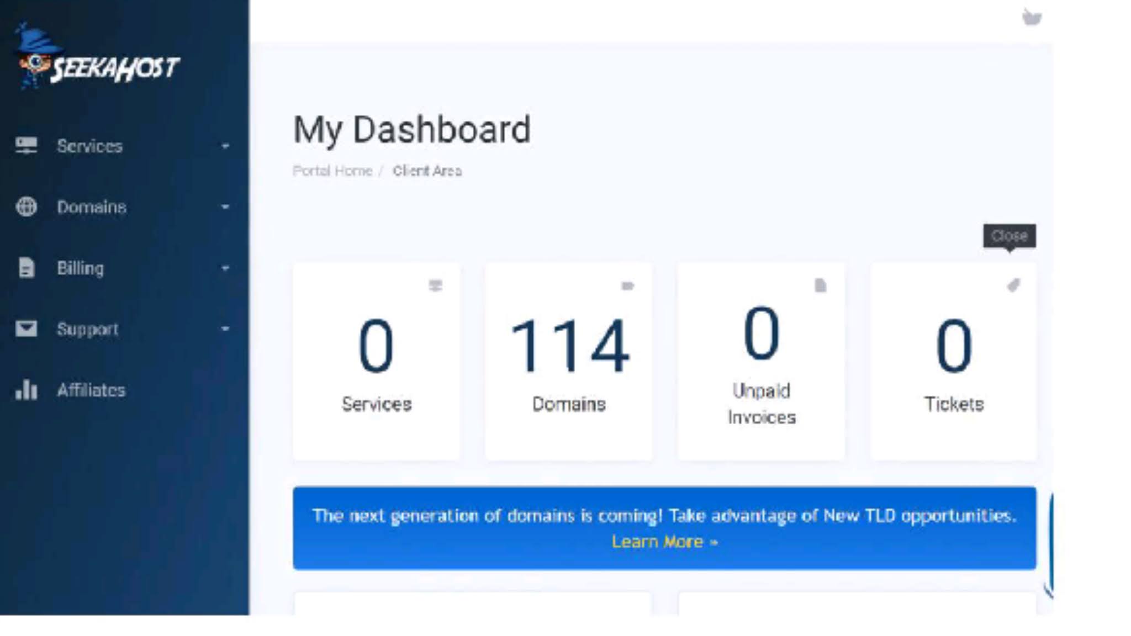Expand the Billing menu arrow
The width and height of the screenshot is (1131, 636).
[x=225, y=268]
